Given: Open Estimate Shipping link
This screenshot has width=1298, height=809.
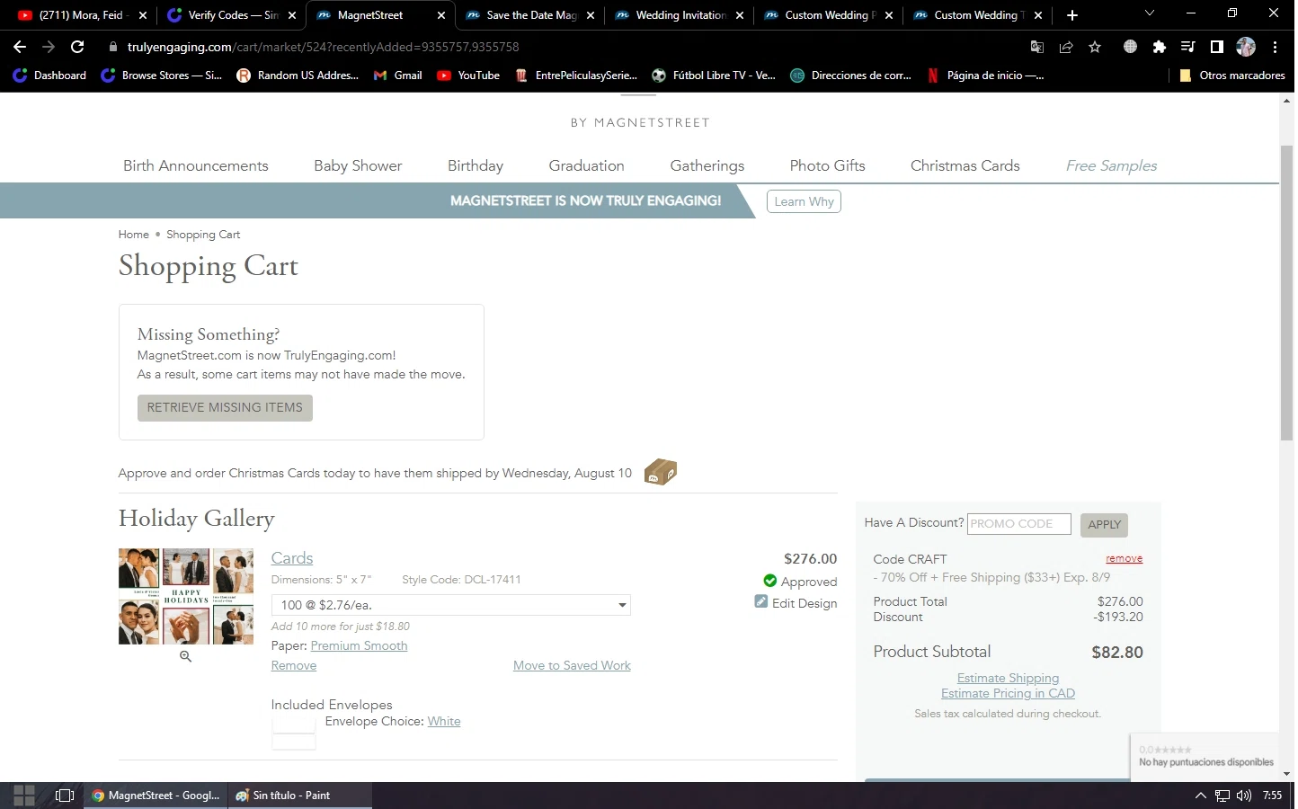Looking at the screenshot, I should tap(1008, 678).
